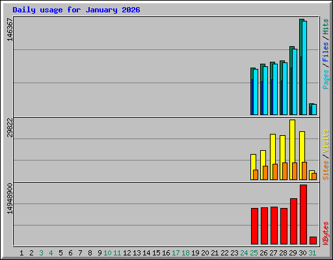Image resolution: width=333 pixels, height=260 pixels.
Task: Click day 8 on the x-axis
Action: tap(90, 253)
